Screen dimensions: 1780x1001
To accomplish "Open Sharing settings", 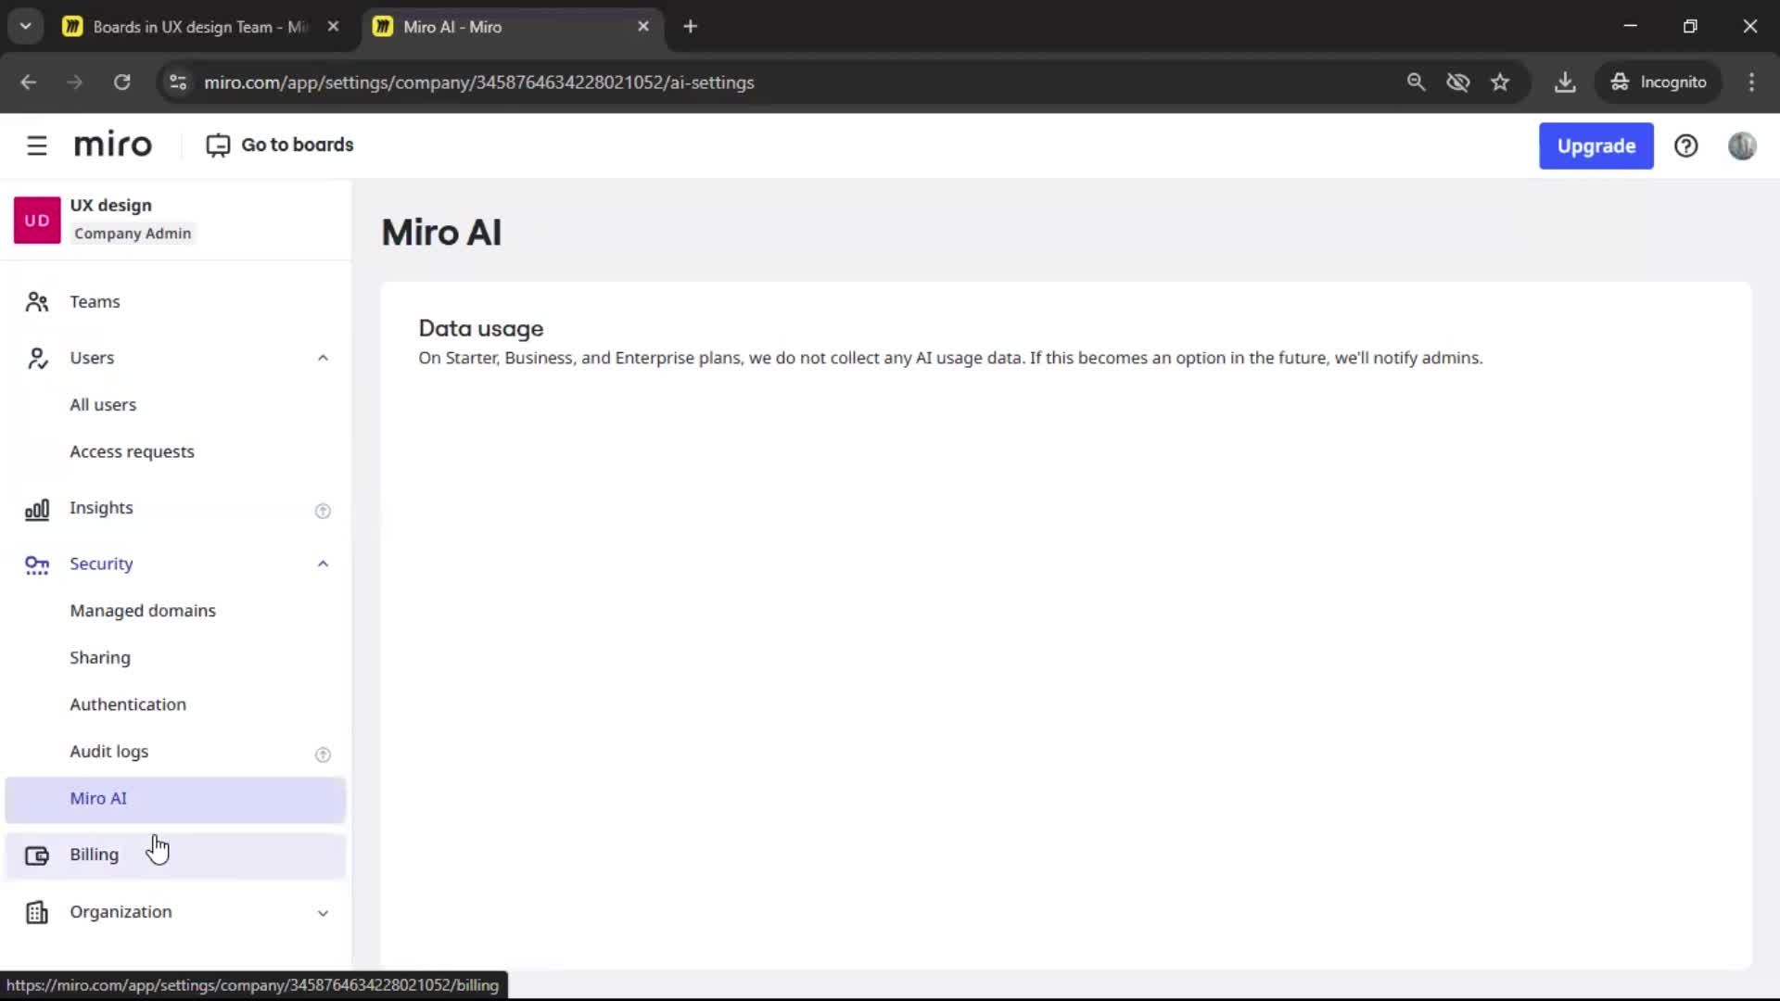I will pos(100,657).
